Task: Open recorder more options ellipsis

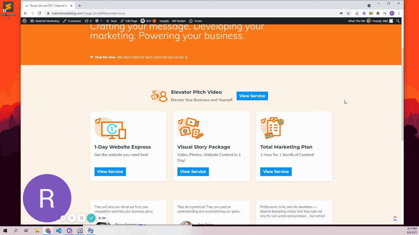Action: [63, 218]
